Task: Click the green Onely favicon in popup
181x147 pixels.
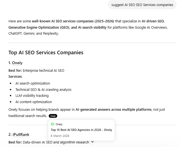Action: [x=53, y=124]
